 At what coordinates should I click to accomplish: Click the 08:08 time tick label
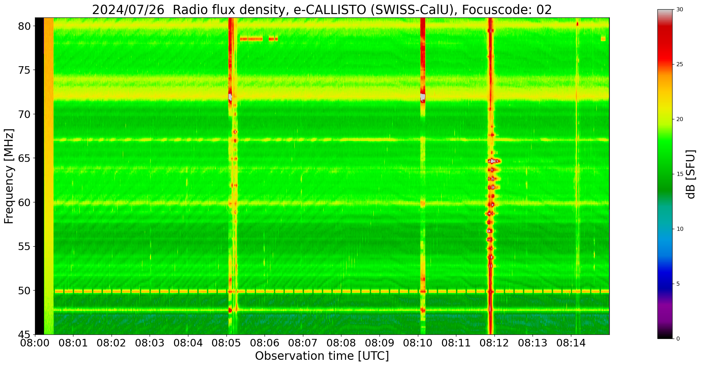341,343
